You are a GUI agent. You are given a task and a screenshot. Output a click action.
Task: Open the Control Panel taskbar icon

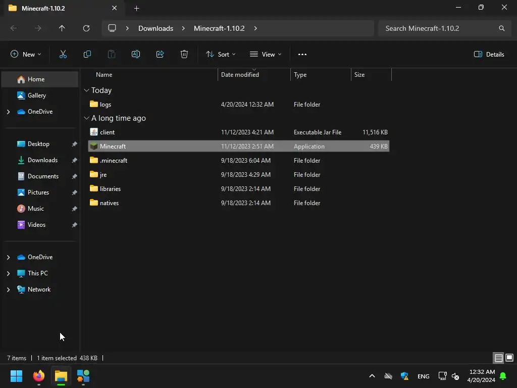tap(83, 376)
